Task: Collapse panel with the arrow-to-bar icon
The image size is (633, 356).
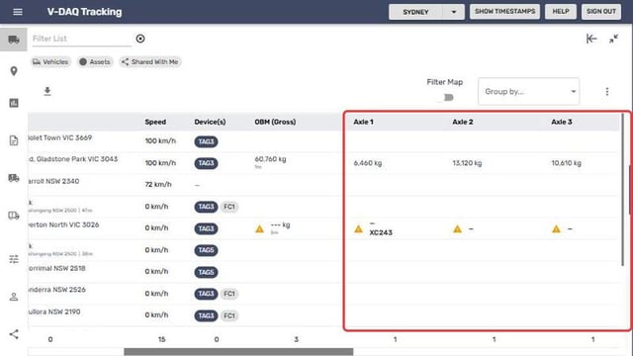Action: tap(591, 39)
